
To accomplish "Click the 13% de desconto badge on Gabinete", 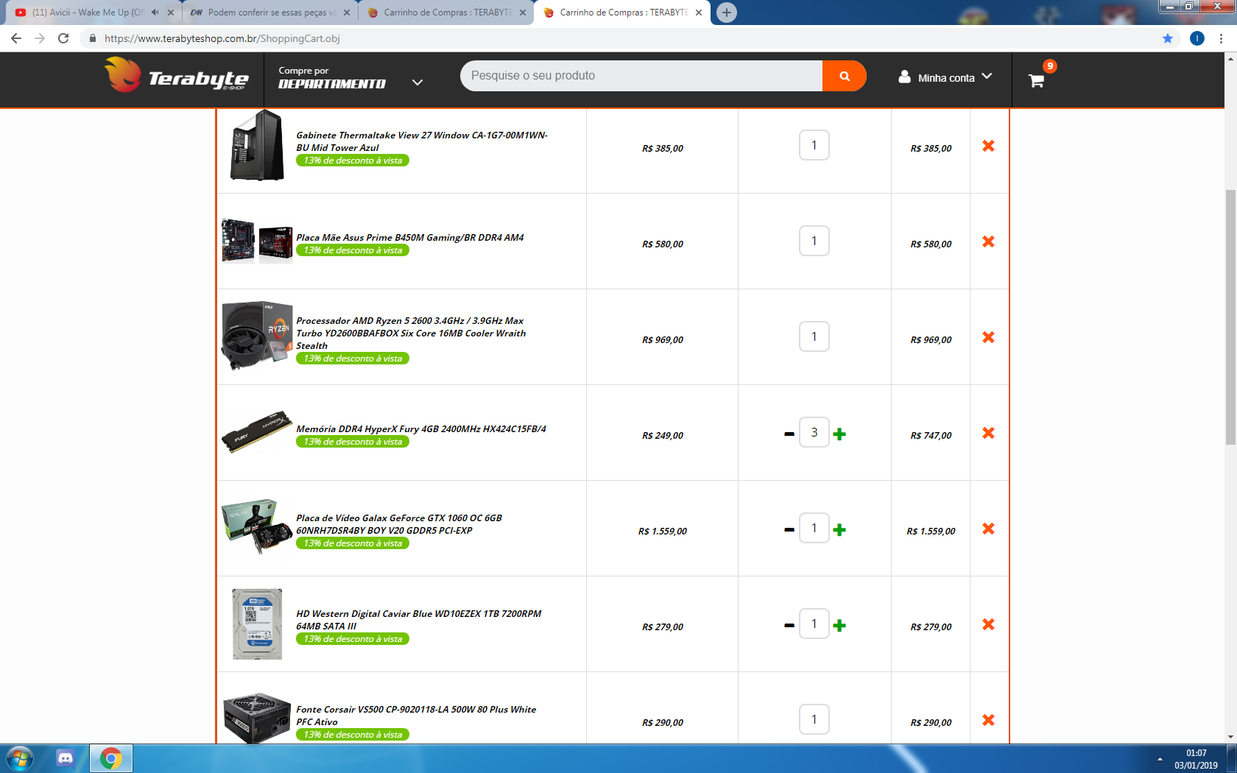I will click(353, 160).
